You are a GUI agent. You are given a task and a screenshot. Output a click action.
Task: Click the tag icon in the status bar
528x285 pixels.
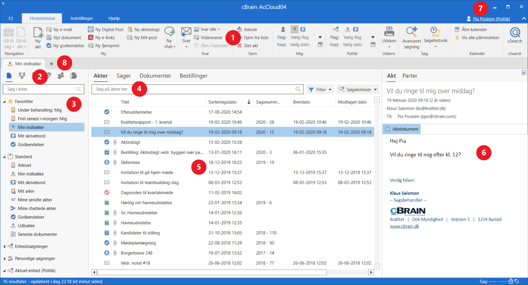coord(517,281)
